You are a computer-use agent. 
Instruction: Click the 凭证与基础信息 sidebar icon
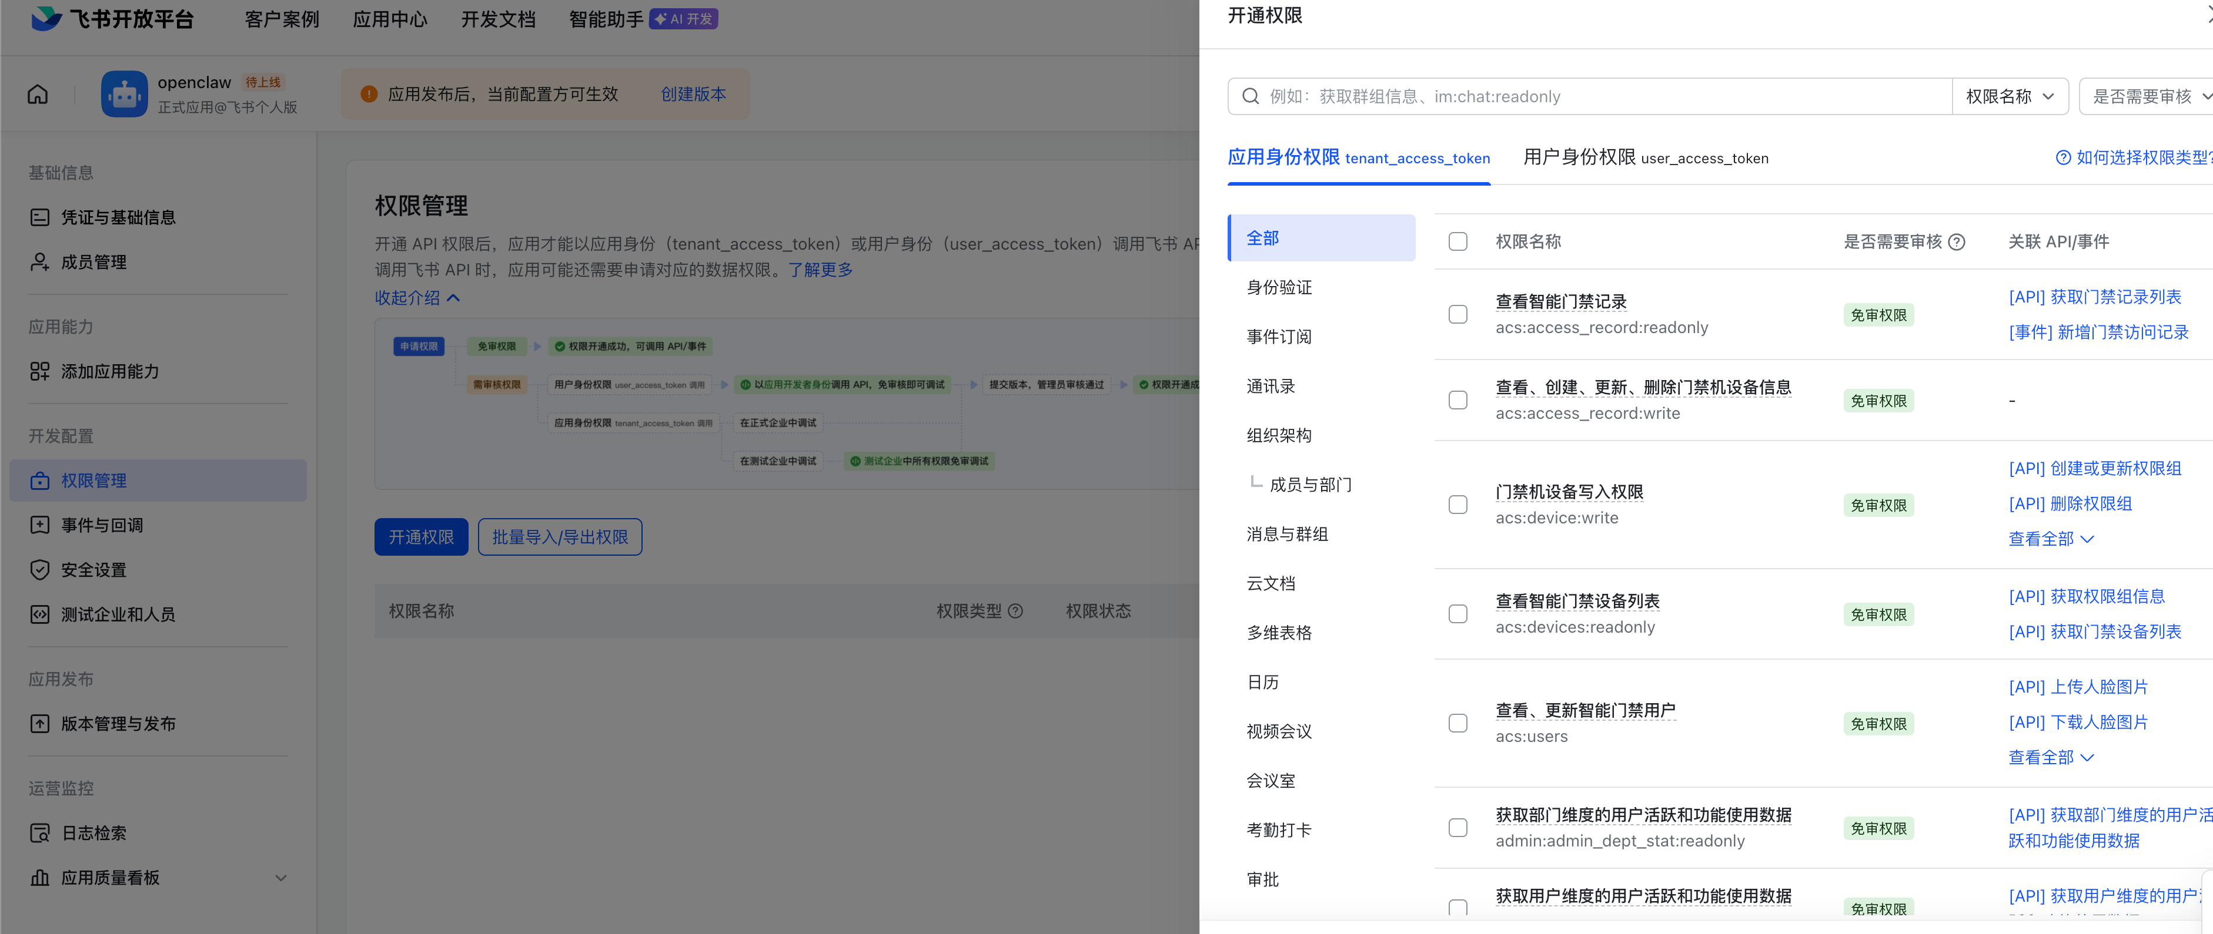click(39, 217)
